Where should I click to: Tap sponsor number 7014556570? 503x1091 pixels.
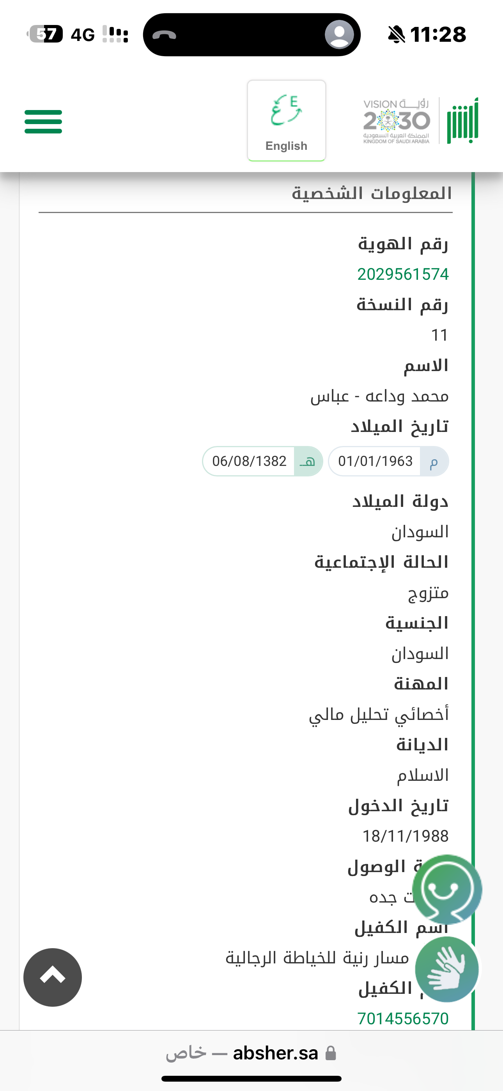[403, 1018]
